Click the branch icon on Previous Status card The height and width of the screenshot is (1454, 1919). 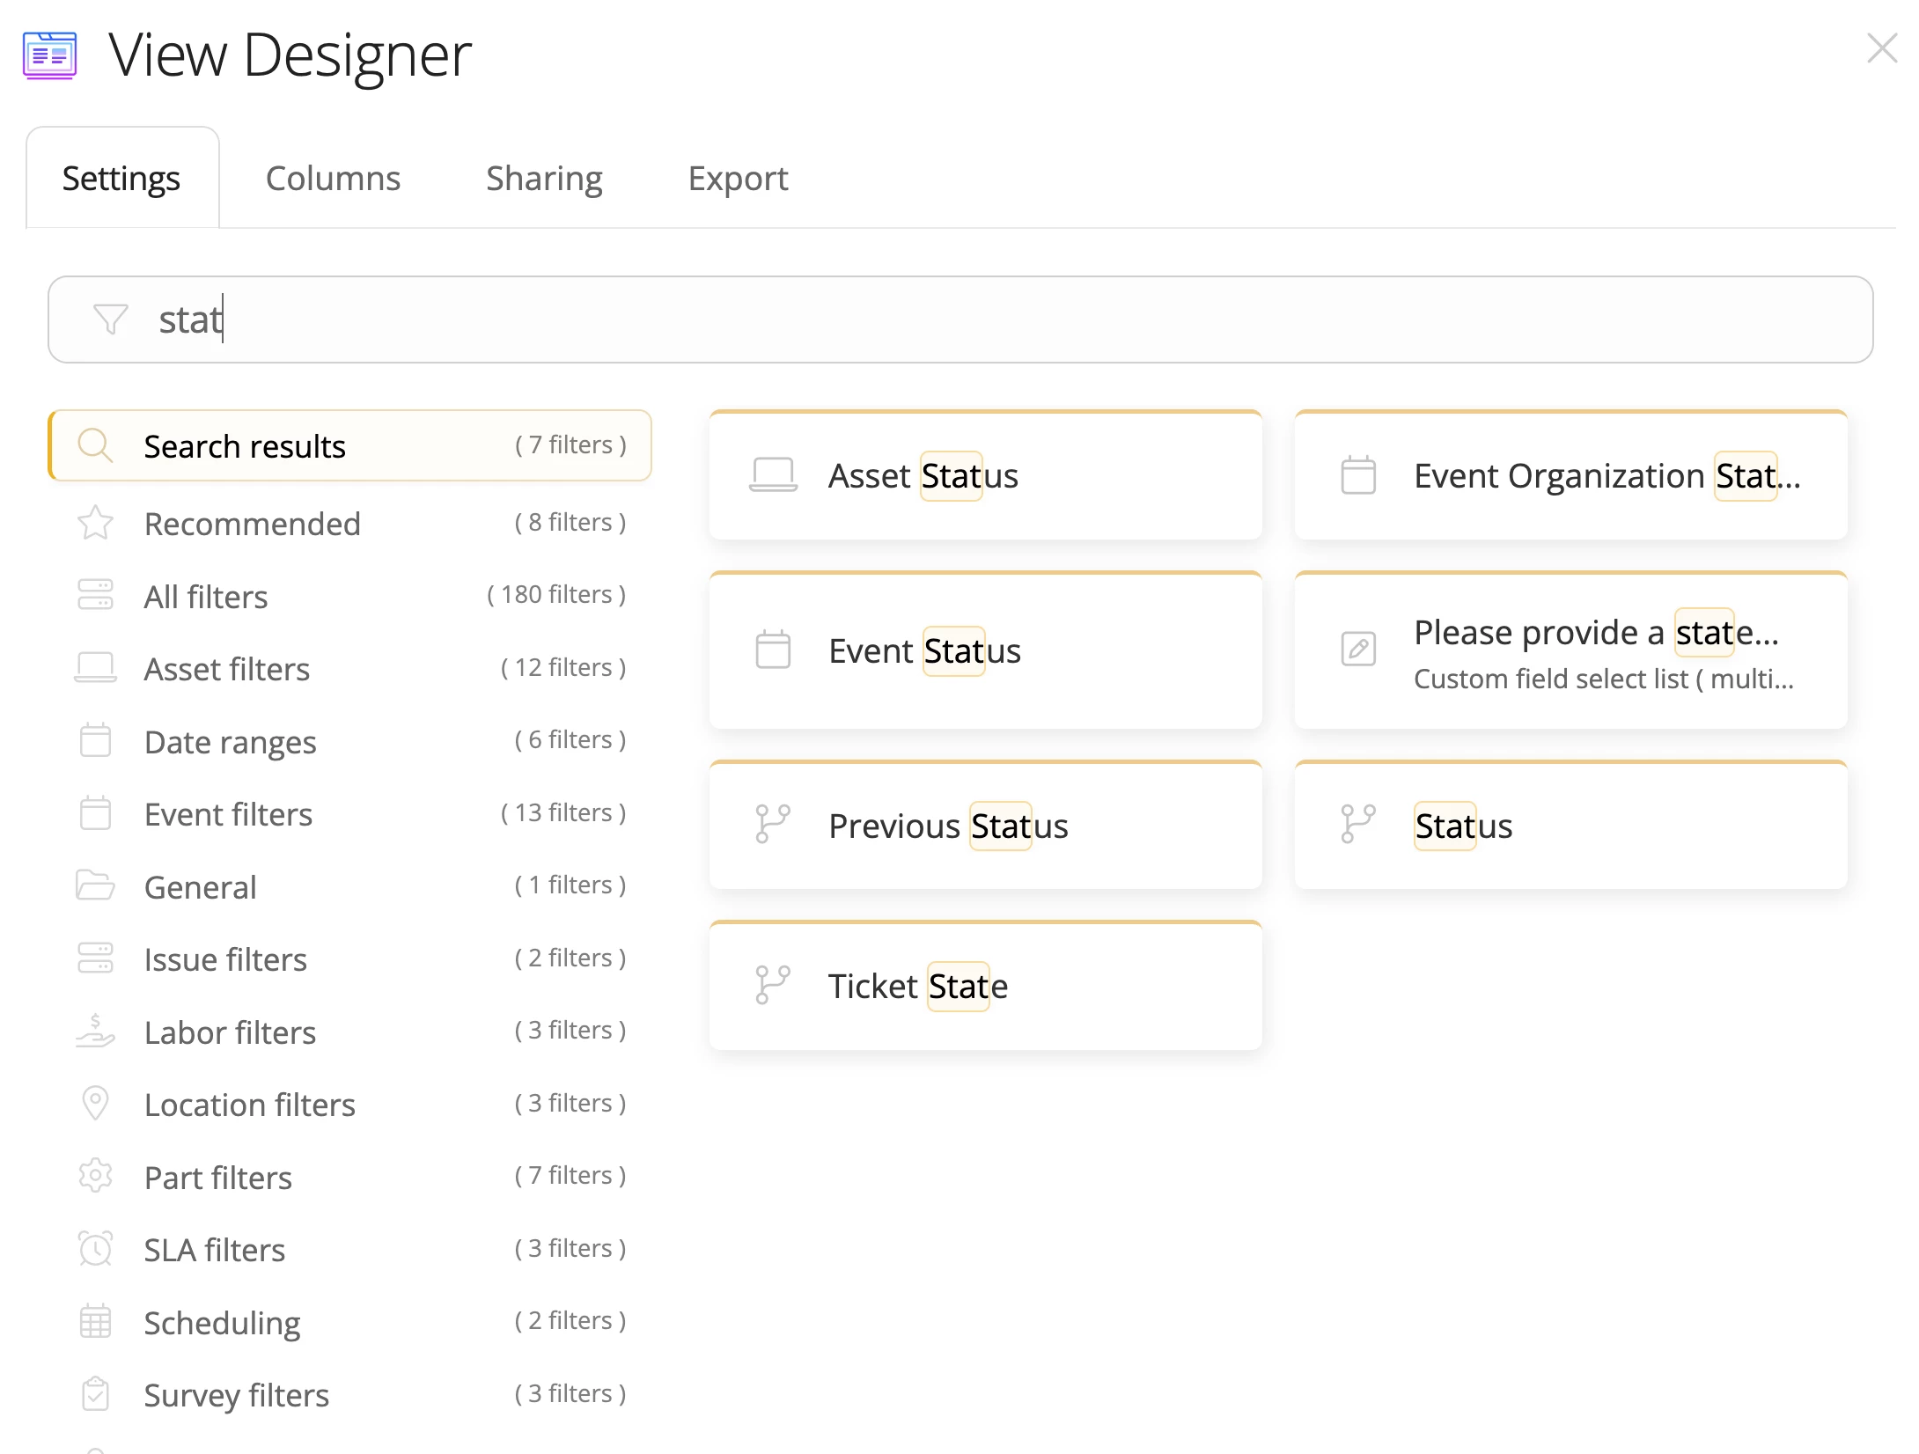[773, 825]
